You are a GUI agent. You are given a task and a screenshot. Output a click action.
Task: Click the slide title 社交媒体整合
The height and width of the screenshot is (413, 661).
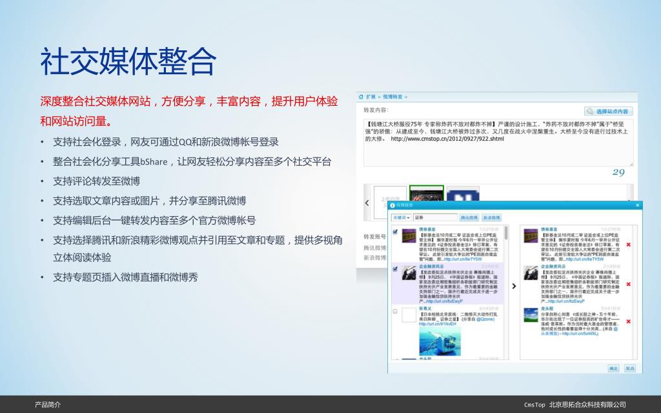coord(128,61)
